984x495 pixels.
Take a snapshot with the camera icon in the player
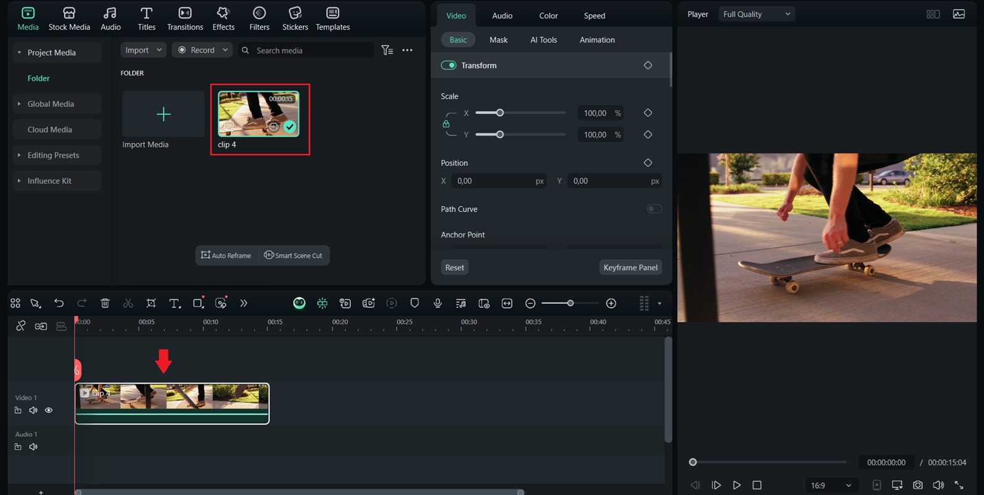coord(918,485)
